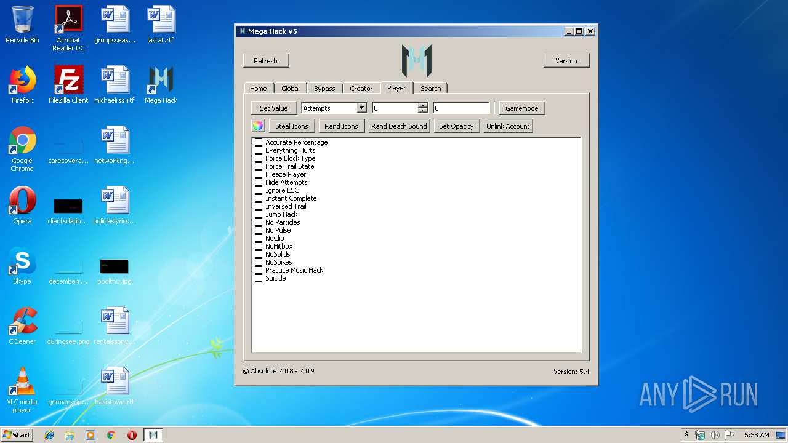This screenshot has height=443, width=788.
Task: Launch Skype desktop shortcut
Action: point(22,266)
